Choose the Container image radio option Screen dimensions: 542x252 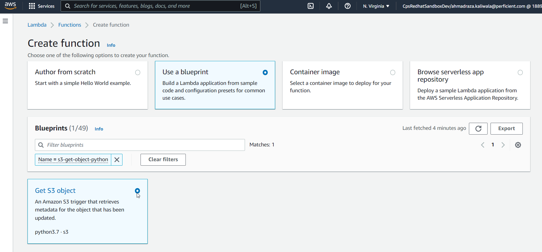pos(393,72)
